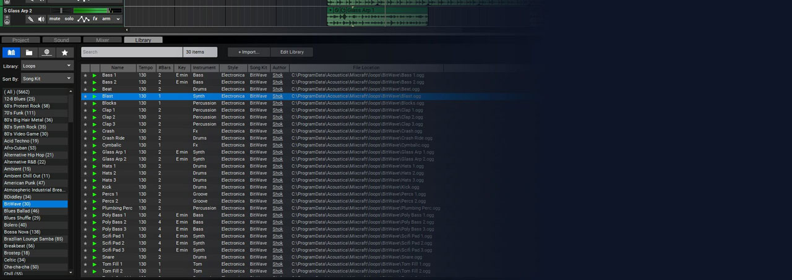Show favorites with the star icon

click(x=65, y=53)
